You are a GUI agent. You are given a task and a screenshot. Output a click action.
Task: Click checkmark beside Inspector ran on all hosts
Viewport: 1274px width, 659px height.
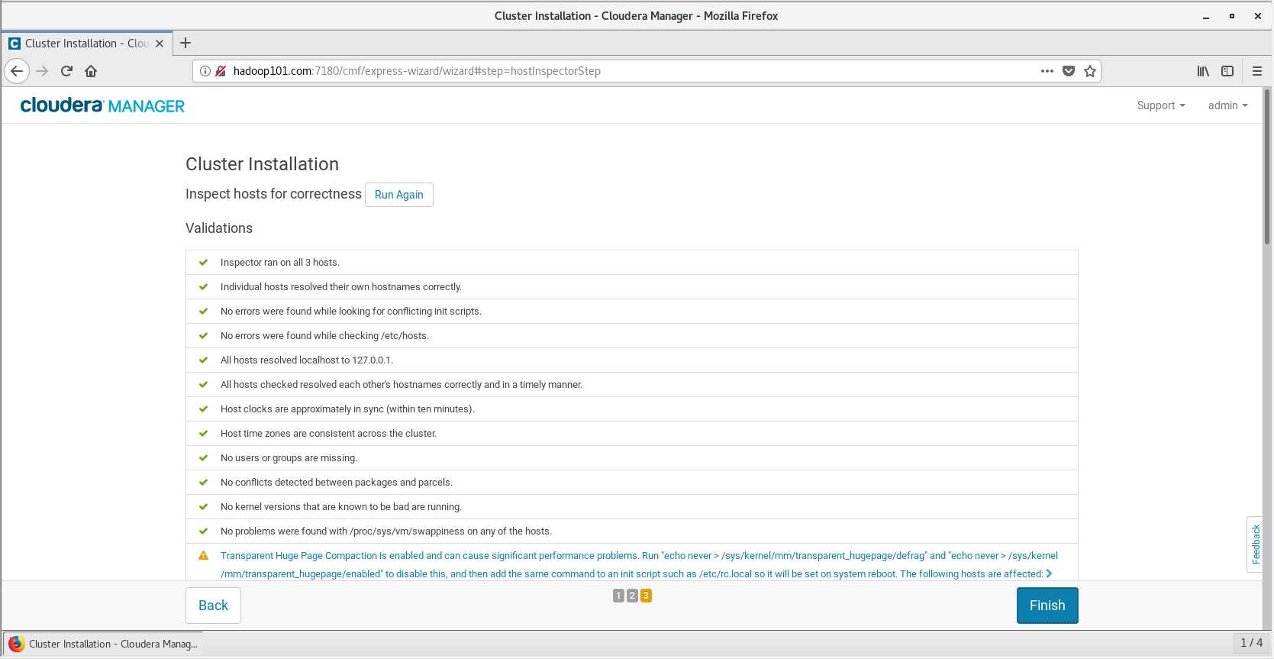204,262
